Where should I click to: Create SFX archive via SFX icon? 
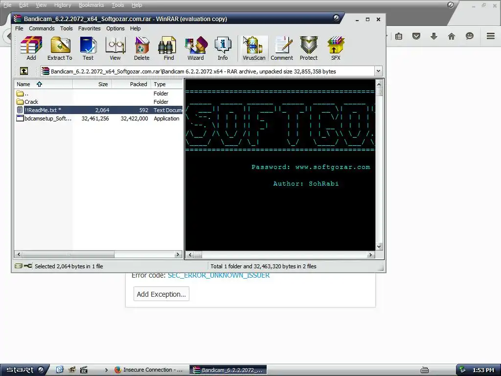pos(336,48)
